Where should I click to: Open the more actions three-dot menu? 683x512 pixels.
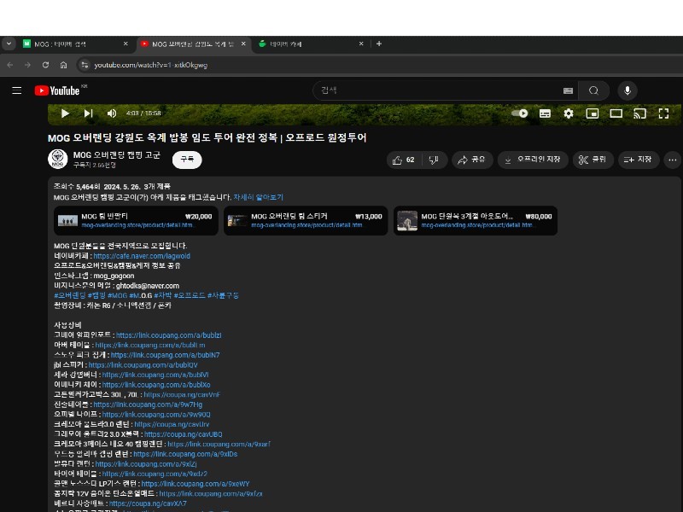672,160
